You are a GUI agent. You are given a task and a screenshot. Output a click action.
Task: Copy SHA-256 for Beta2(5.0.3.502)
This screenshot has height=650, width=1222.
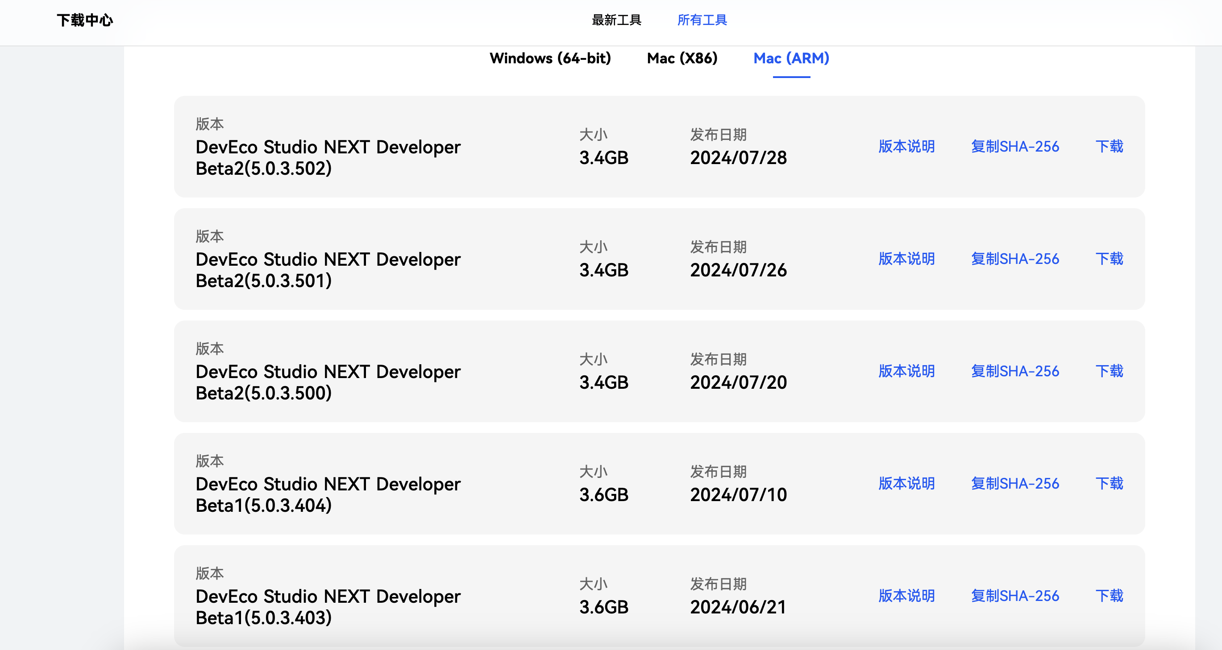[1015, 146]
